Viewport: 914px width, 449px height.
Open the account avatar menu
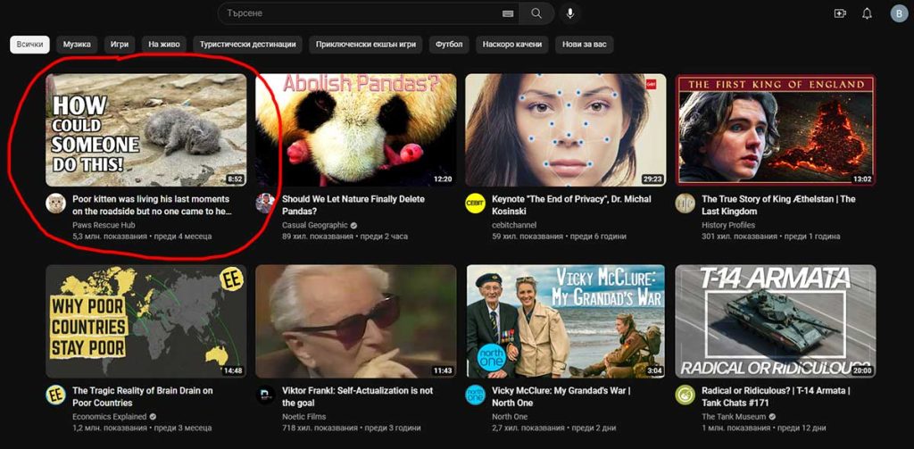tap(898, 13)
